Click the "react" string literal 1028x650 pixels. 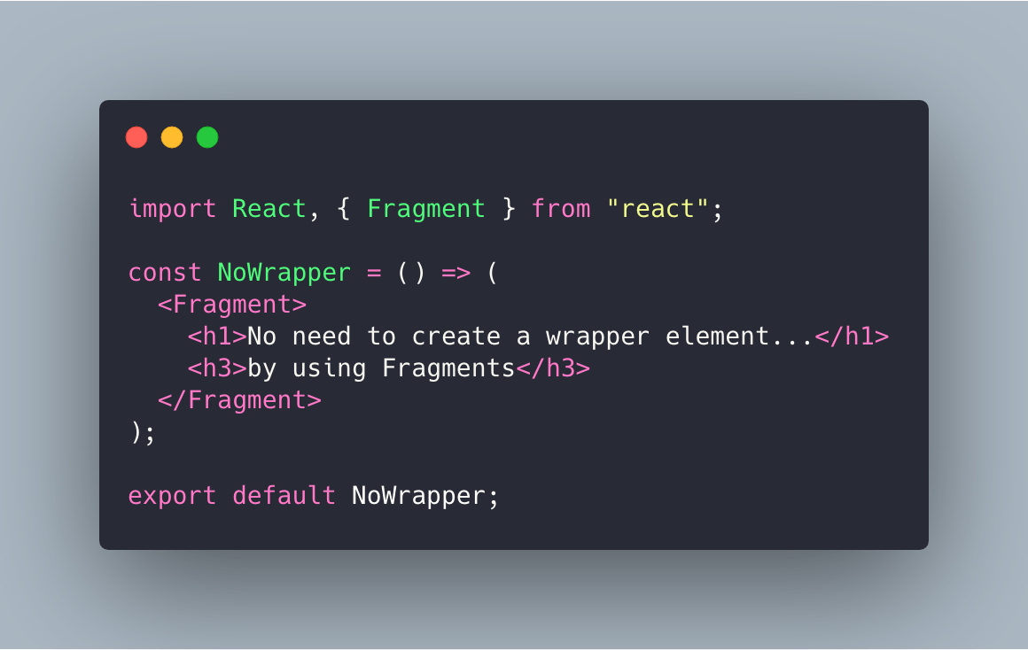[x=658, y=209]
